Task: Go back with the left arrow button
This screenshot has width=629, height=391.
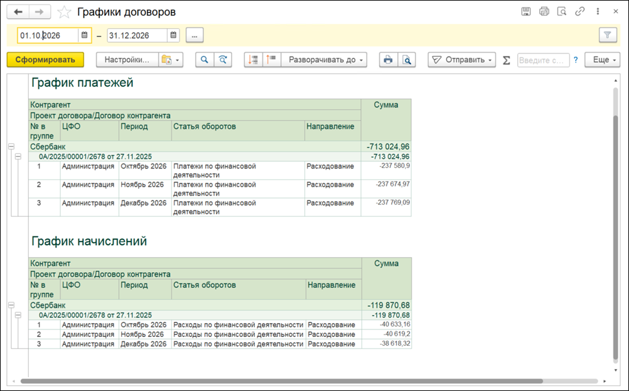Action: [x=18, y=12]
